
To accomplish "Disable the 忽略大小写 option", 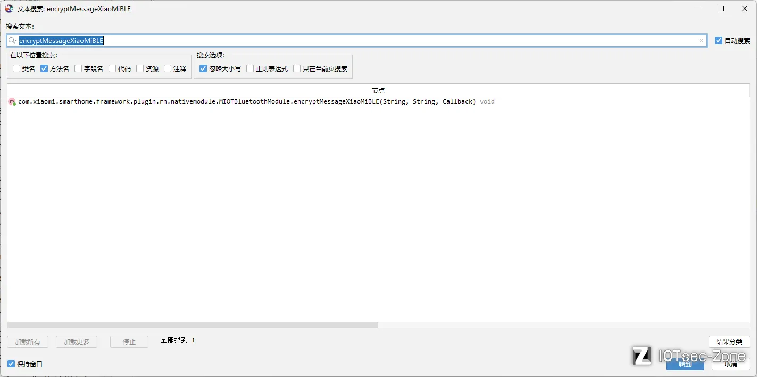I will pos(203,68).
